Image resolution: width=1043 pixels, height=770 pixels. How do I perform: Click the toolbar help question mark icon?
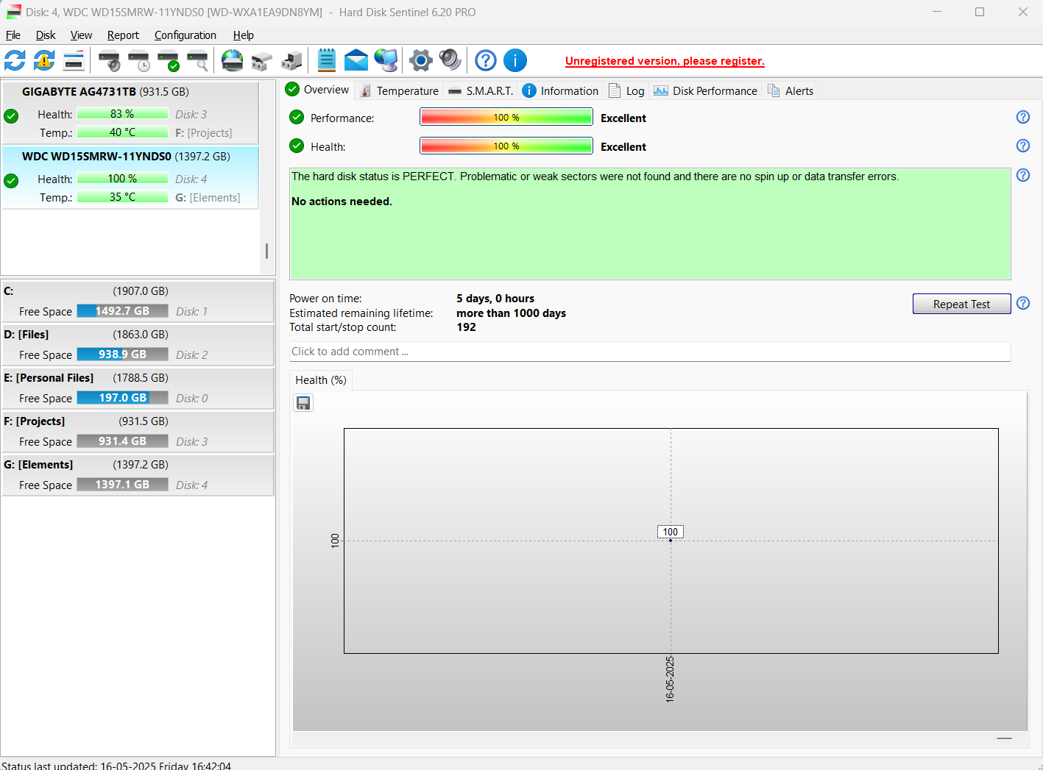point(486,60)
